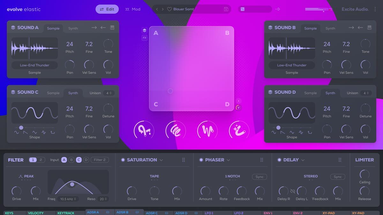
Task: Click the keyboard icon in Sound A
Action: point(112,28)
